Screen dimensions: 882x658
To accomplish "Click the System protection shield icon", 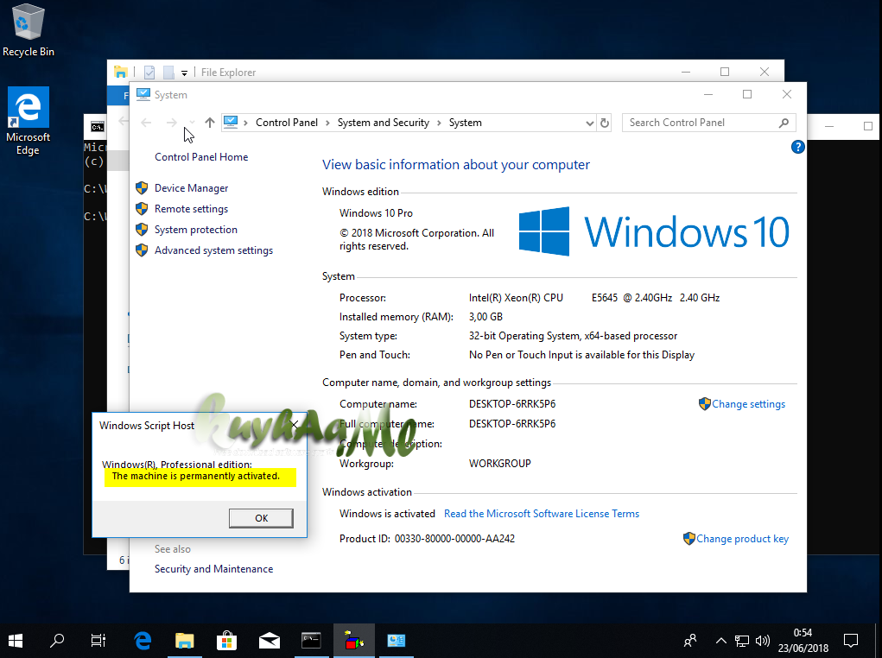I will click(142, 230).
